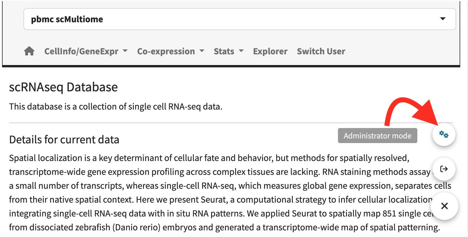Expand the Co-expression caret arrow
Image resolution: width=468 pixels, height=237 pixels.
202,51
